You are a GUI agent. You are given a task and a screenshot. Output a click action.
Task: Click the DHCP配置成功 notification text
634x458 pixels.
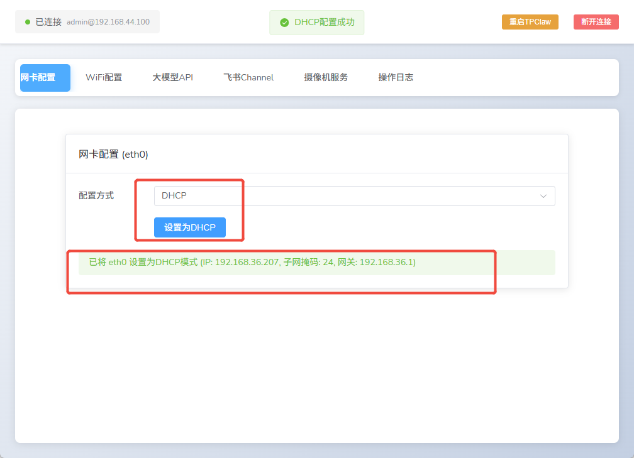pyautogui.click(x=325, y=23)
